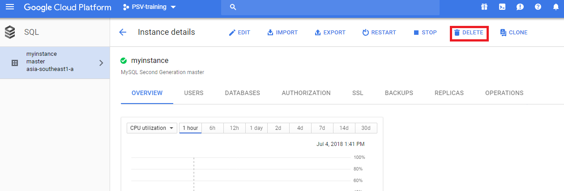564x191 pixels.
Task: Open the hamburger navigation menu
Action: click(10, 7)
